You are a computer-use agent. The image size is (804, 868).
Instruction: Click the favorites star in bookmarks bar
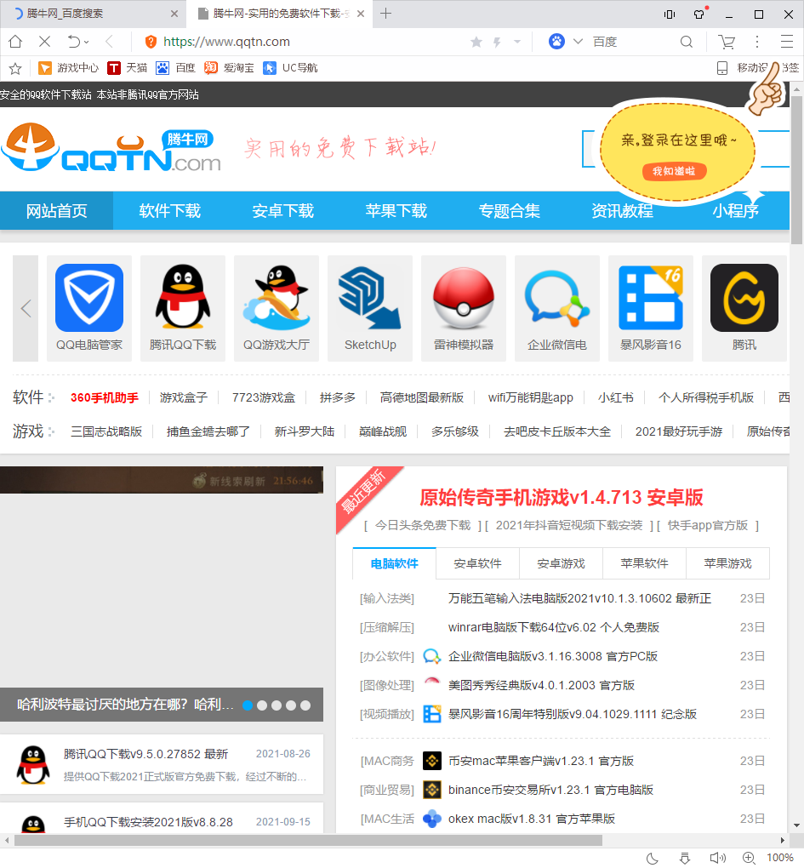(15, 68)
